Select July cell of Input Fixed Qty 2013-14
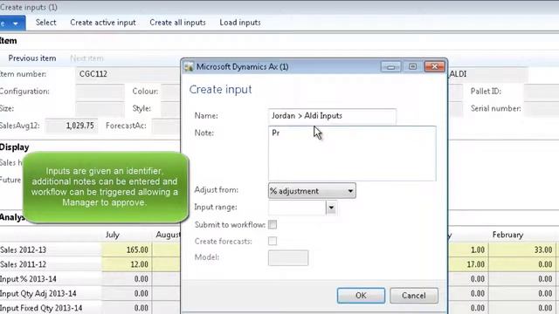Image resolution: width=559 pixels, height=314 pixels. tap(127, 308)
